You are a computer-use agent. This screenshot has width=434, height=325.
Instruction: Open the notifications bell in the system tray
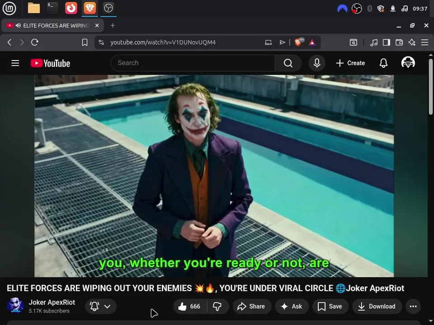click(392, 9)
